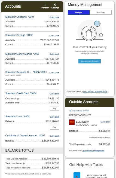Switch to the Budgets tab
The width and height of the screenshot is (116, 178).
79,12
